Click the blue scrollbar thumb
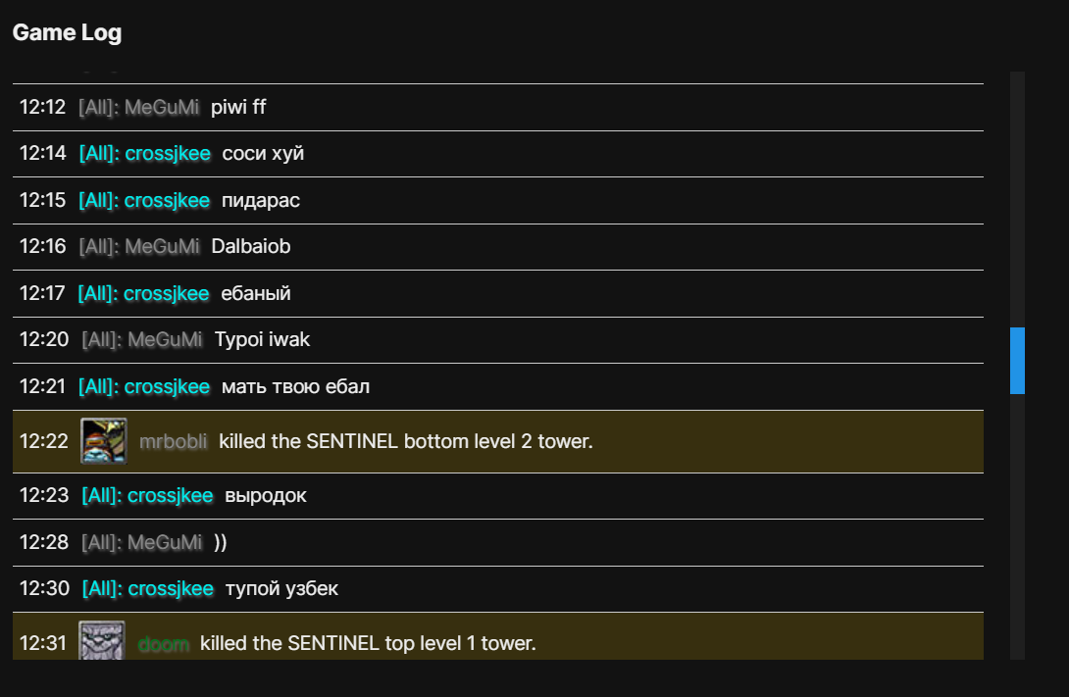 (x=1017, y=361)
